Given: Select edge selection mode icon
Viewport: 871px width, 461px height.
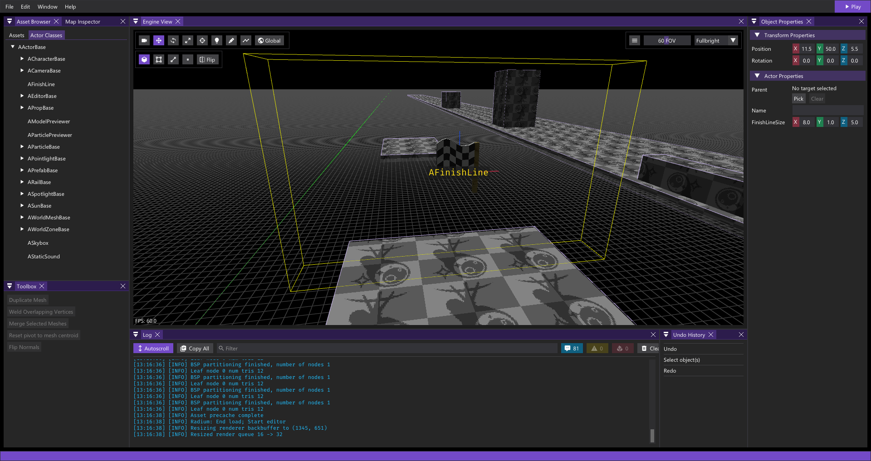Looking at the screenshot, I should coord(173,60).
